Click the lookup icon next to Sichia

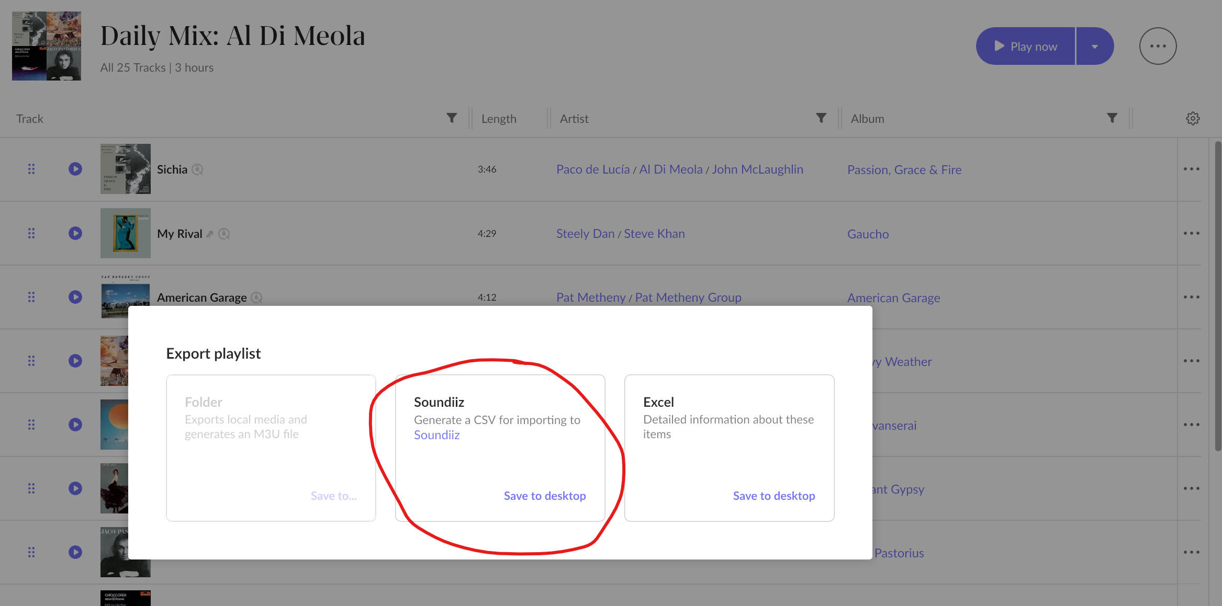pyautogui.click(x=197, y=169)
